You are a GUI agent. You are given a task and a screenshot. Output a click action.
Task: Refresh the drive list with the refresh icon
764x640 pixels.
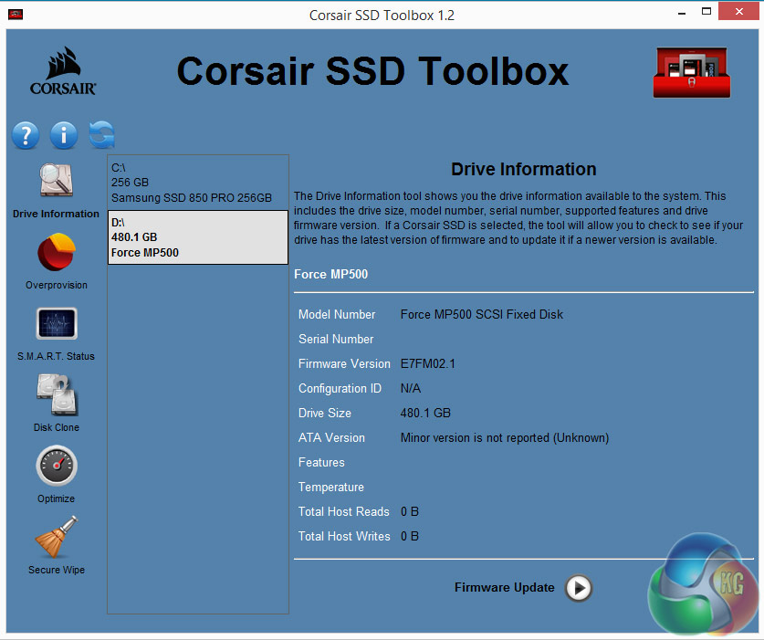pos(102,136)
